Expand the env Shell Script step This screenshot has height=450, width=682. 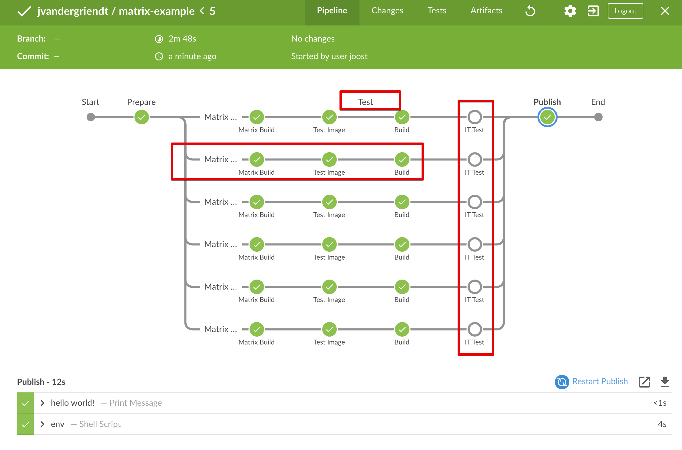coord(42,424)
